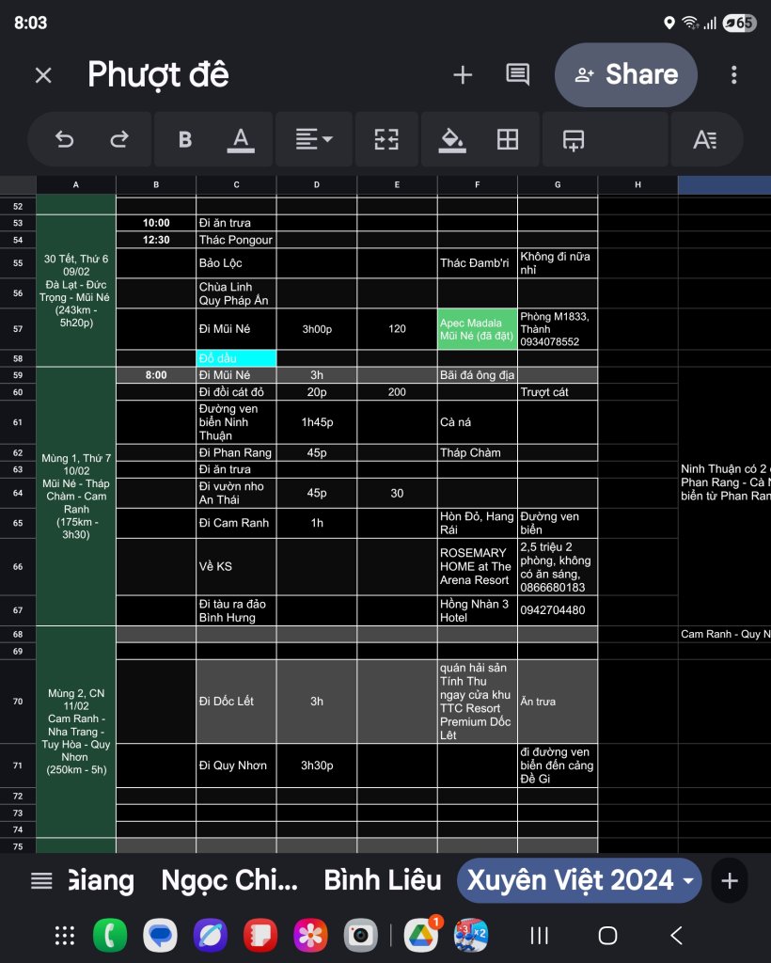
Task: Add a new sheet with the plus button
Action: click(x=730, y=880)
